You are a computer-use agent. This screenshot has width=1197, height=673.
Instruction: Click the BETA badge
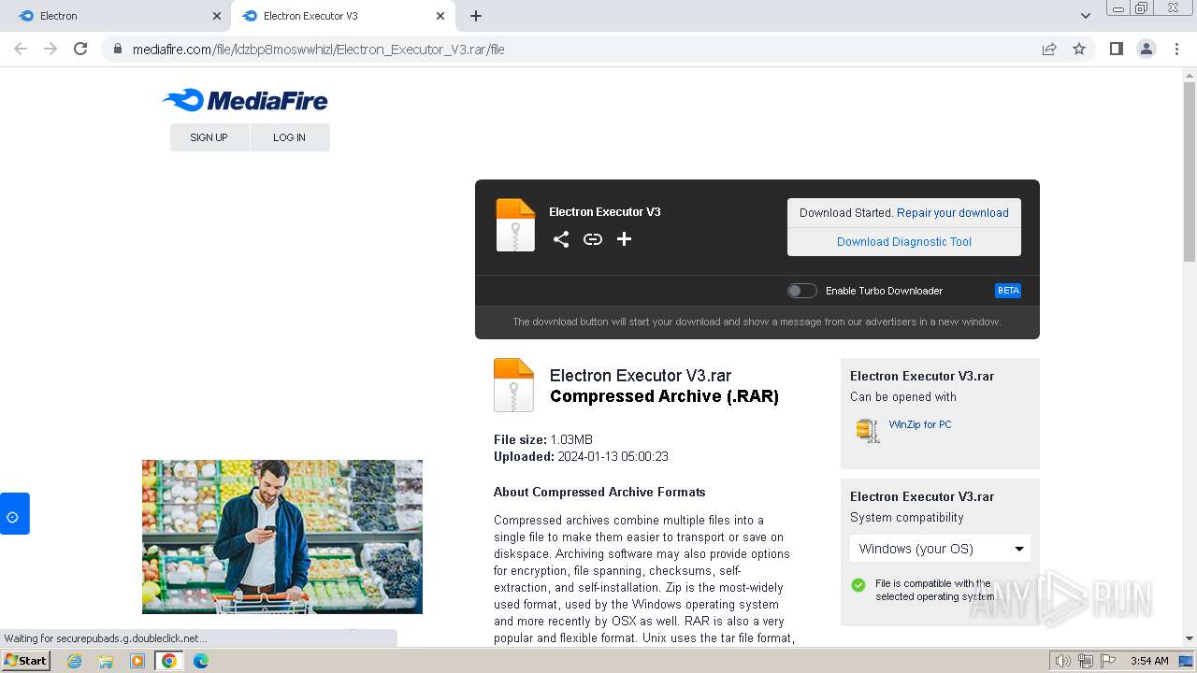1008,291
